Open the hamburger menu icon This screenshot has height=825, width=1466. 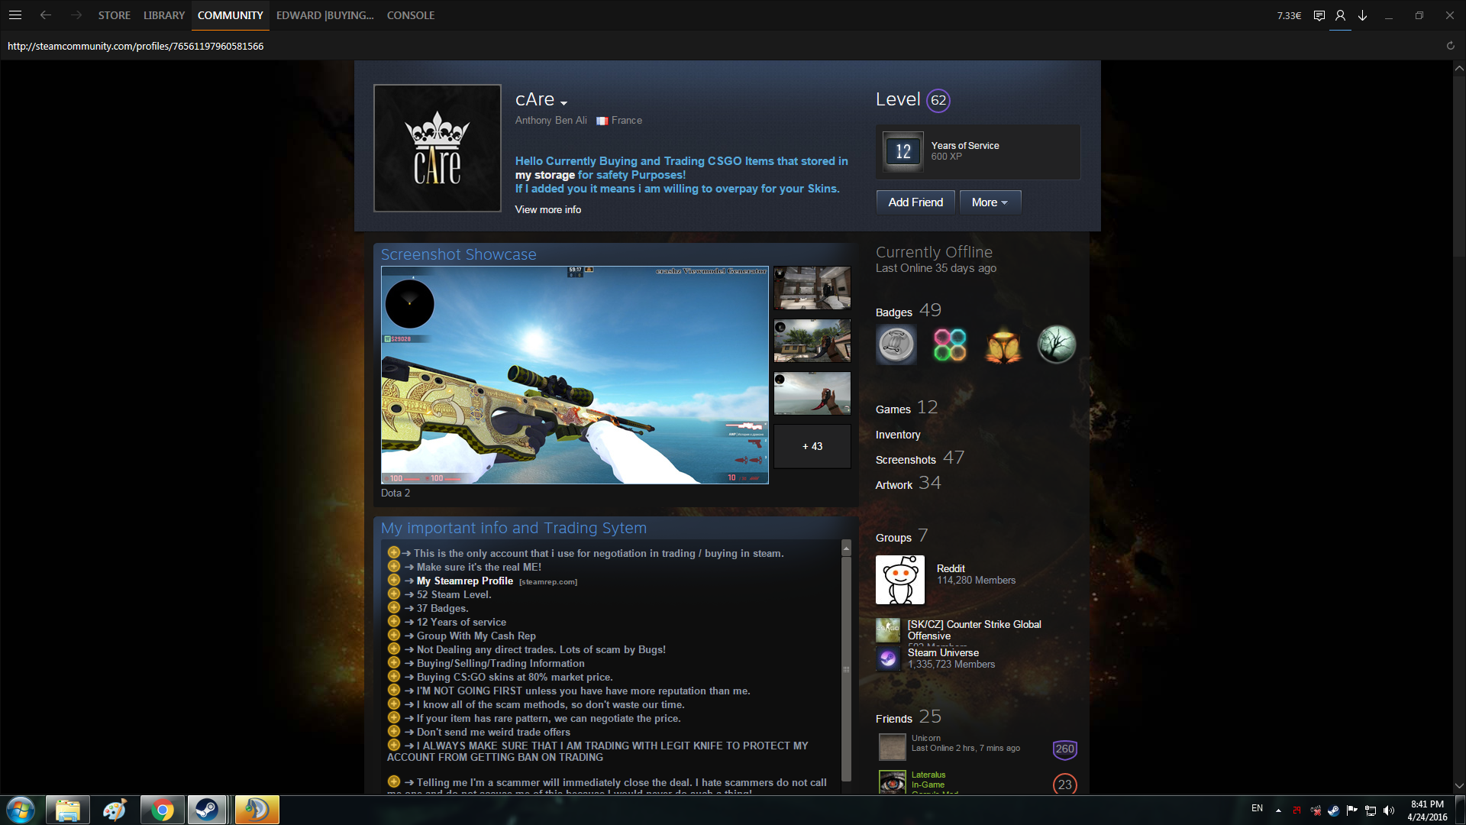click(x=15, y=15)
